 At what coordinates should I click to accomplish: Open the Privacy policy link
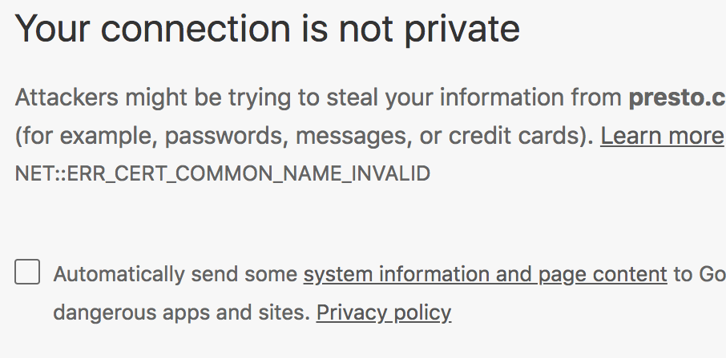pos(384,312)
